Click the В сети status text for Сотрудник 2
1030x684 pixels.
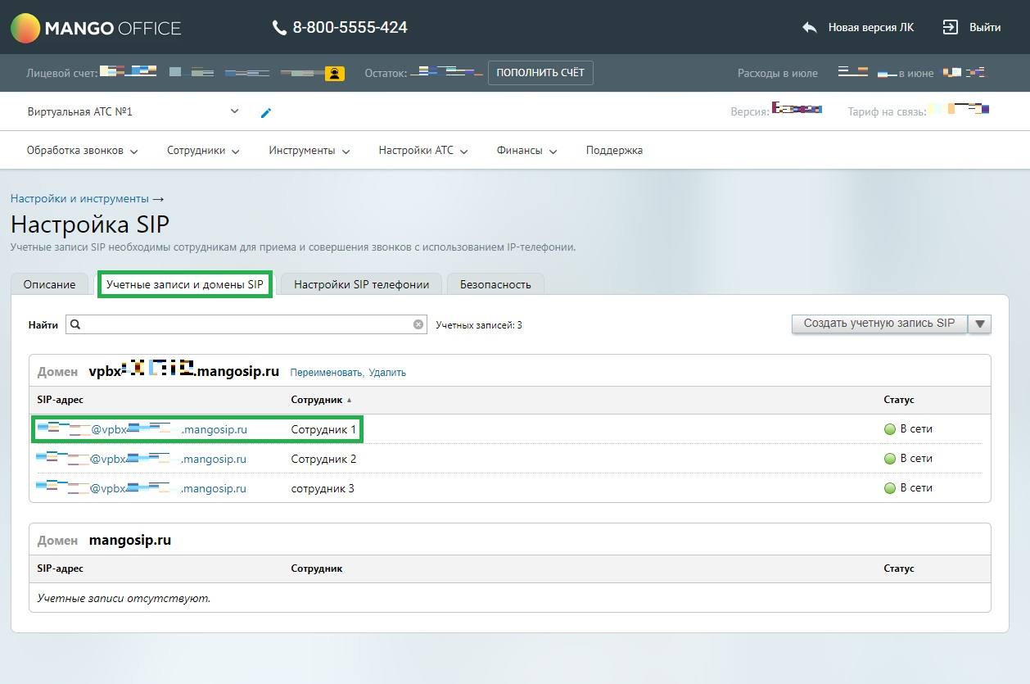click(x=916, y=459)
